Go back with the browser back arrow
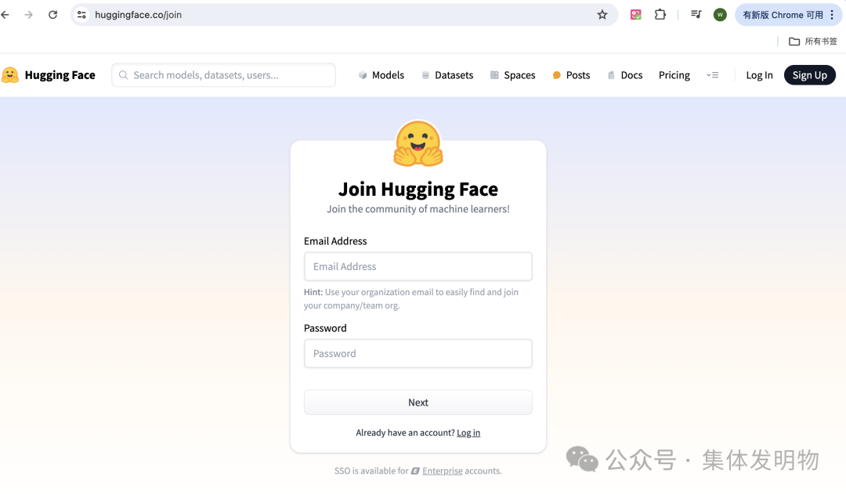Screen dimensions: 846x494 [x=5, y=15]
